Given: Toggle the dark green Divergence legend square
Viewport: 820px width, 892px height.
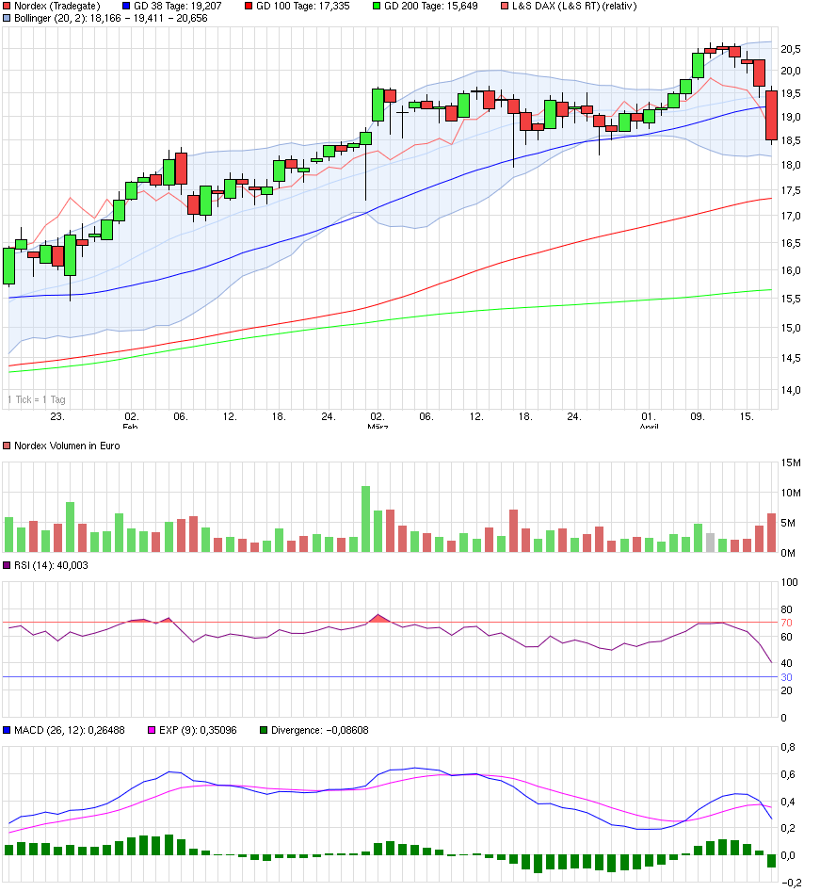Looking at the screenshot, I should click(265, 728).
